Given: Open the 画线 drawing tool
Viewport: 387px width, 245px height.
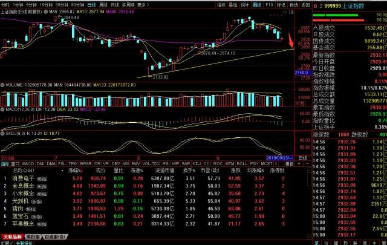Looking at the screenshot, I should (257, 4).
